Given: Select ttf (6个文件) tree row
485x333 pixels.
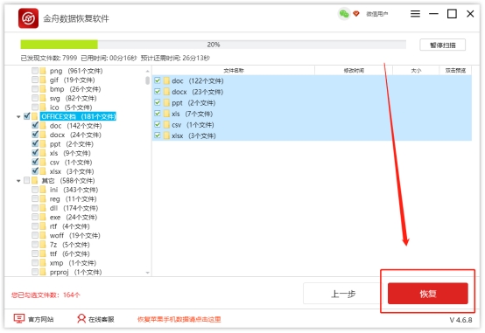Looking at the screenshot, I should click(69, 253).
